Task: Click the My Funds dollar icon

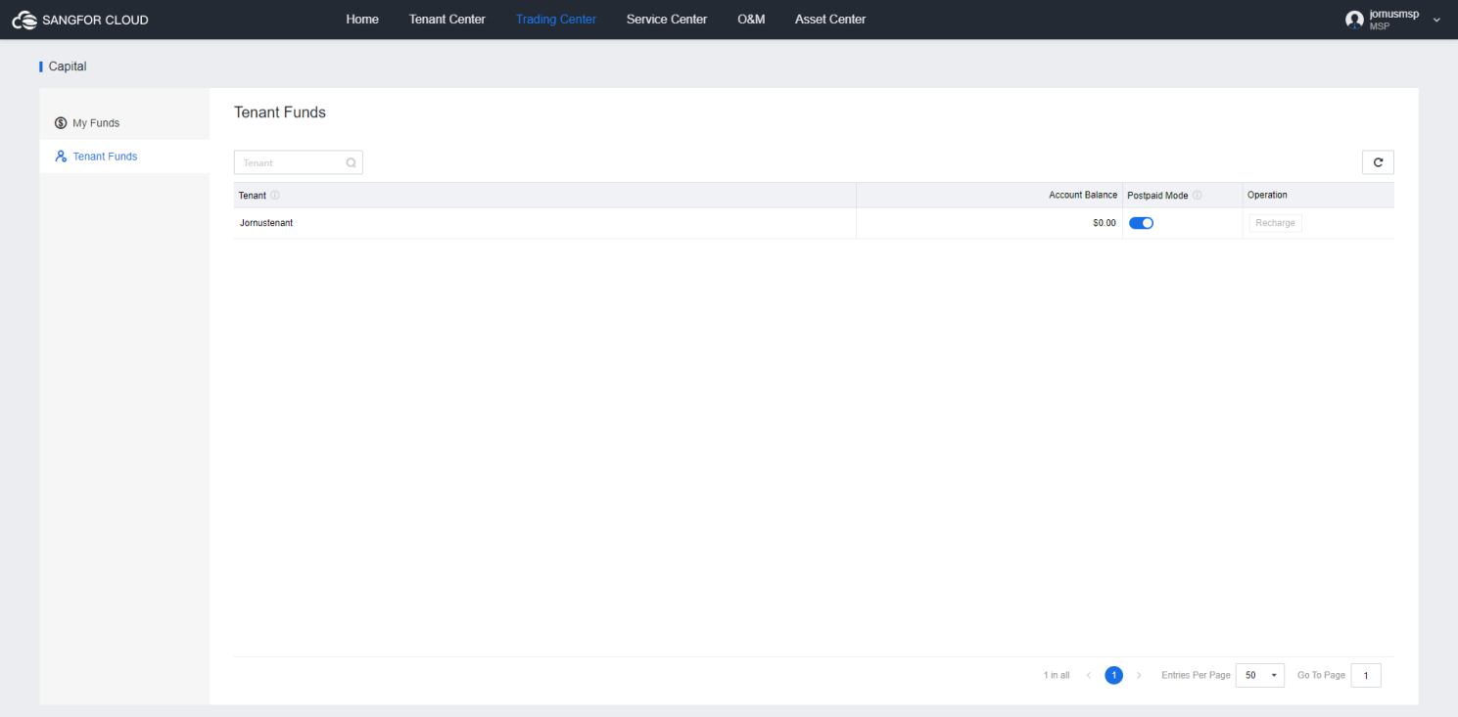Action: (61, 123)
